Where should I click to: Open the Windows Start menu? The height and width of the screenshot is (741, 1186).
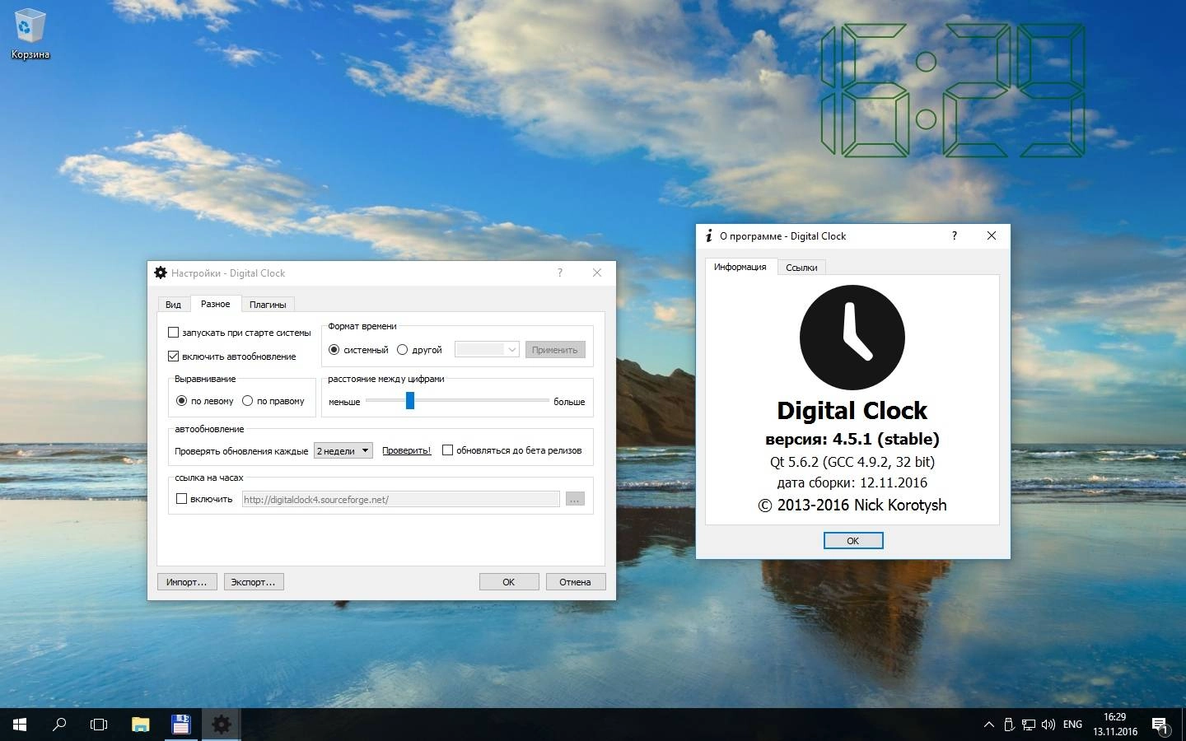(20, 725)
